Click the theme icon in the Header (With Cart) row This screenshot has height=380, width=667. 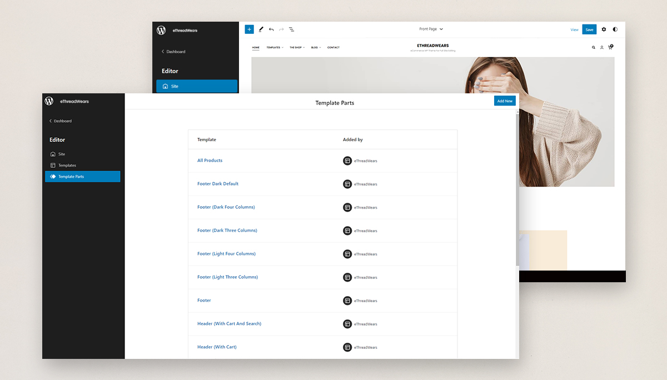pyautogui.click(x=347, y=347)
